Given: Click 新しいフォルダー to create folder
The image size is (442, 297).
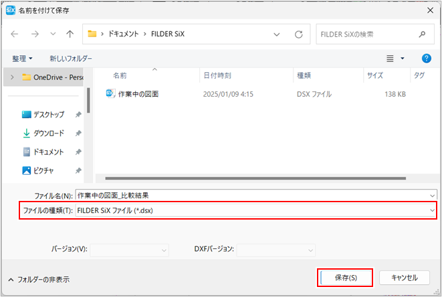Looking at the screenshot, I should 71,59.
